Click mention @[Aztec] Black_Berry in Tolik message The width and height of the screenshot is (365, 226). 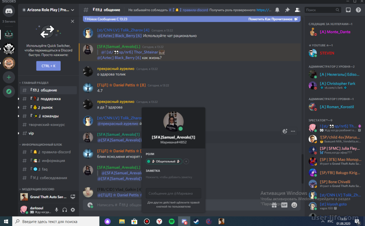pos(119,36)
